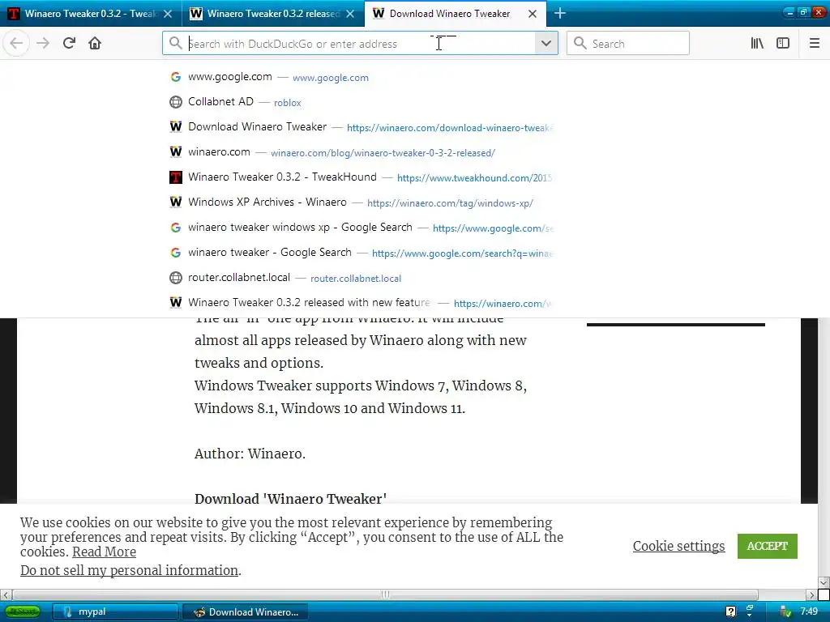
Task: Click TweakHound T favicon in suggestions
Action: 176,177
